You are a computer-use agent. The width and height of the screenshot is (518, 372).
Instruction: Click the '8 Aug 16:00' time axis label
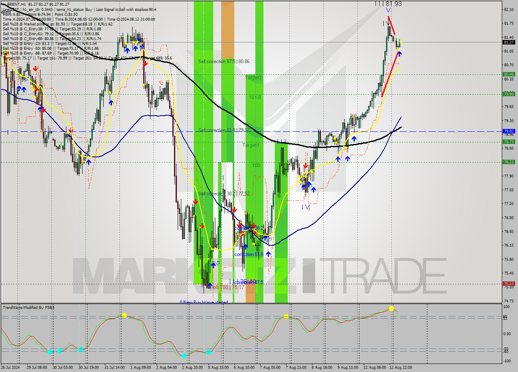(x=322, y=368)
